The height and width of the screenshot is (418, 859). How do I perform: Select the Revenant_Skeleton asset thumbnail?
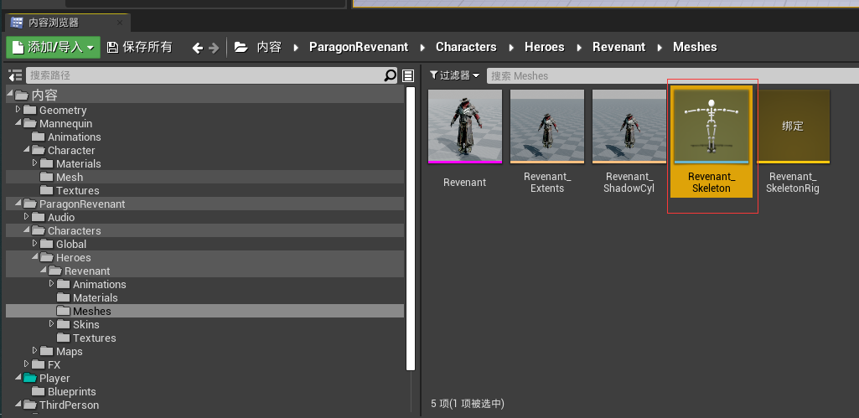coord(712,126)
